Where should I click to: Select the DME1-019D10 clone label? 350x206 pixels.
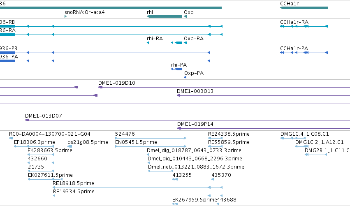(117, 83)
